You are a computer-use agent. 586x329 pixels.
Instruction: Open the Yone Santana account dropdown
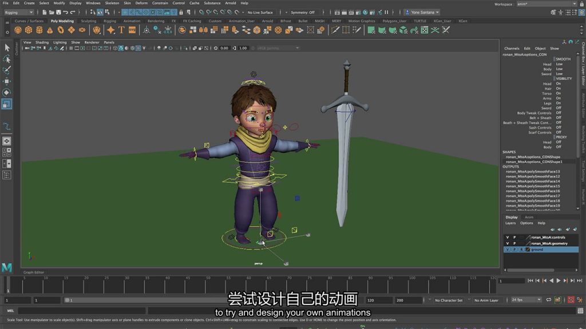coord(422,13)
